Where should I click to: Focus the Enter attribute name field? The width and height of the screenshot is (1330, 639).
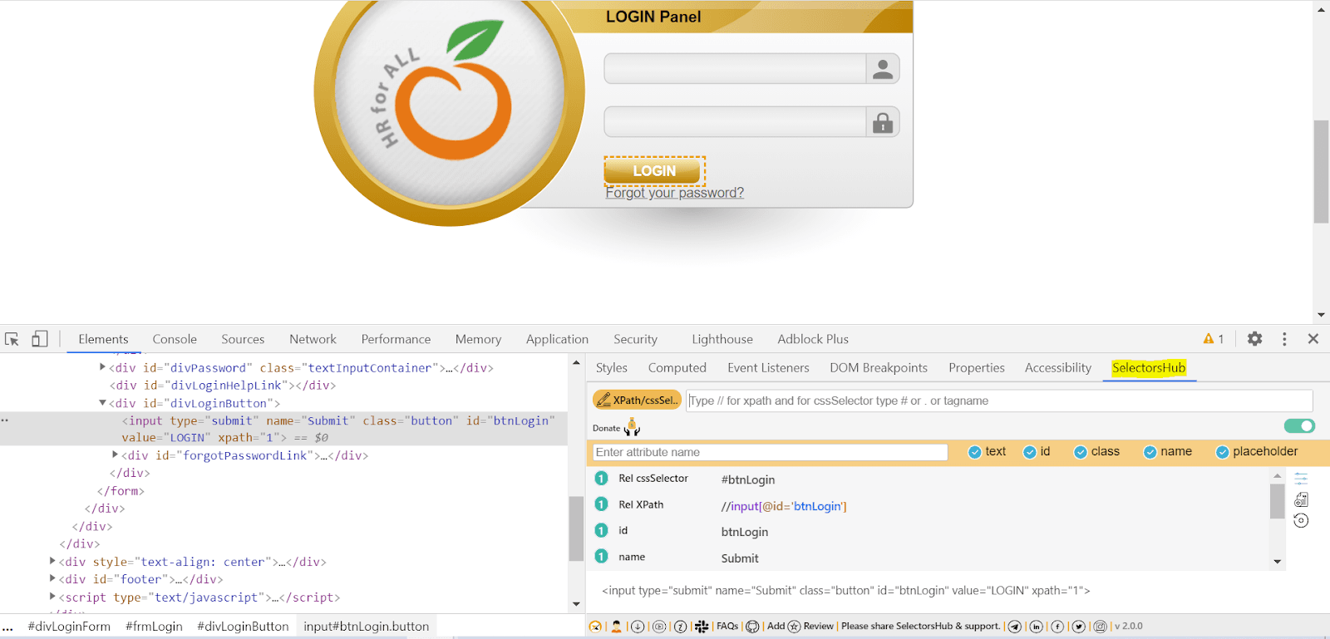point(771,452)
